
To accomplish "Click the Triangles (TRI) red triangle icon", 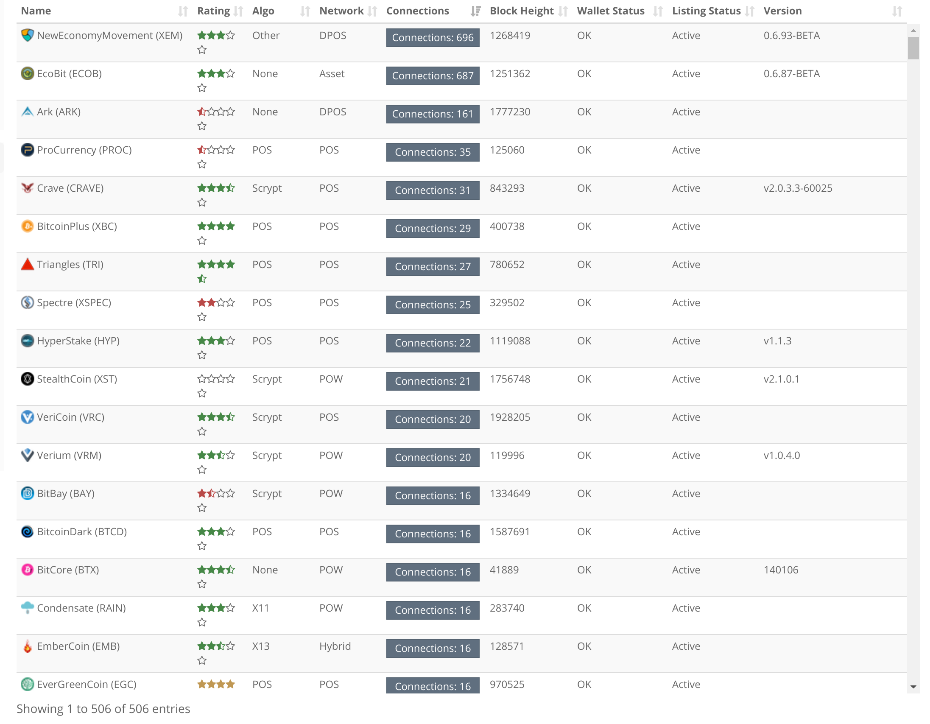I will click(27, 265).
